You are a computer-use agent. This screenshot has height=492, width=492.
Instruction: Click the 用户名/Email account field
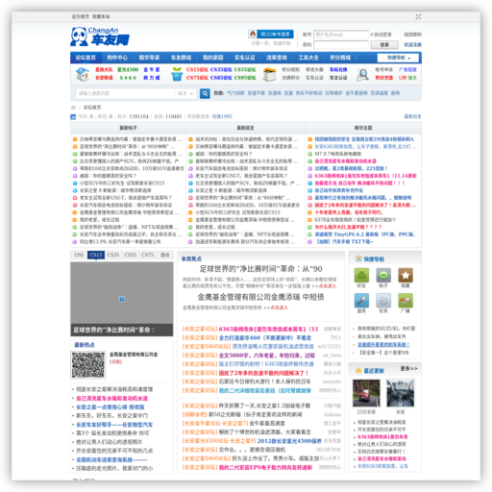(x=341, y=35)
